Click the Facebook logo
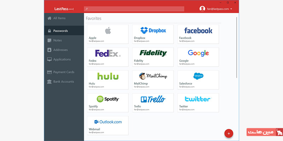This screenshot has height=141, width=283. click(x=198, y=31)
